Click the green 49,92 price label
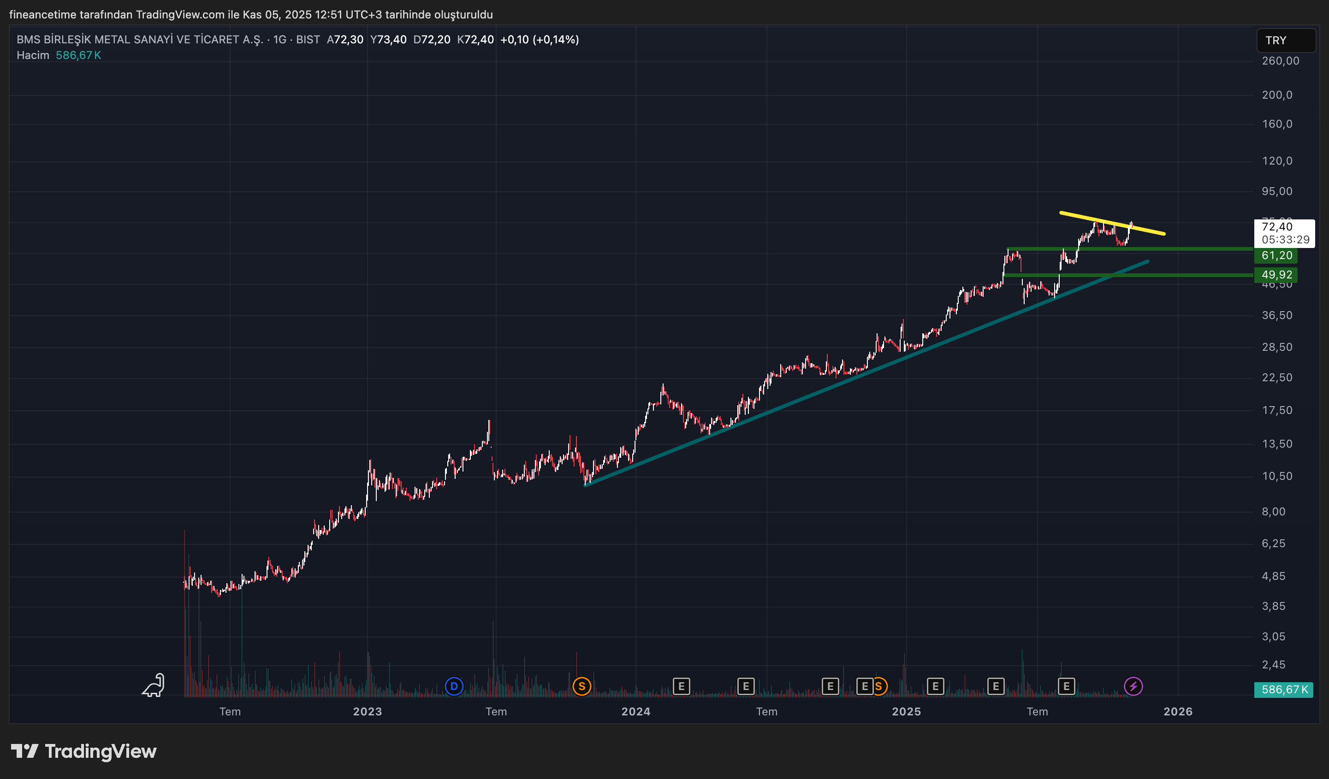The image size is (1329, 779). click(x=1276, y=275)
